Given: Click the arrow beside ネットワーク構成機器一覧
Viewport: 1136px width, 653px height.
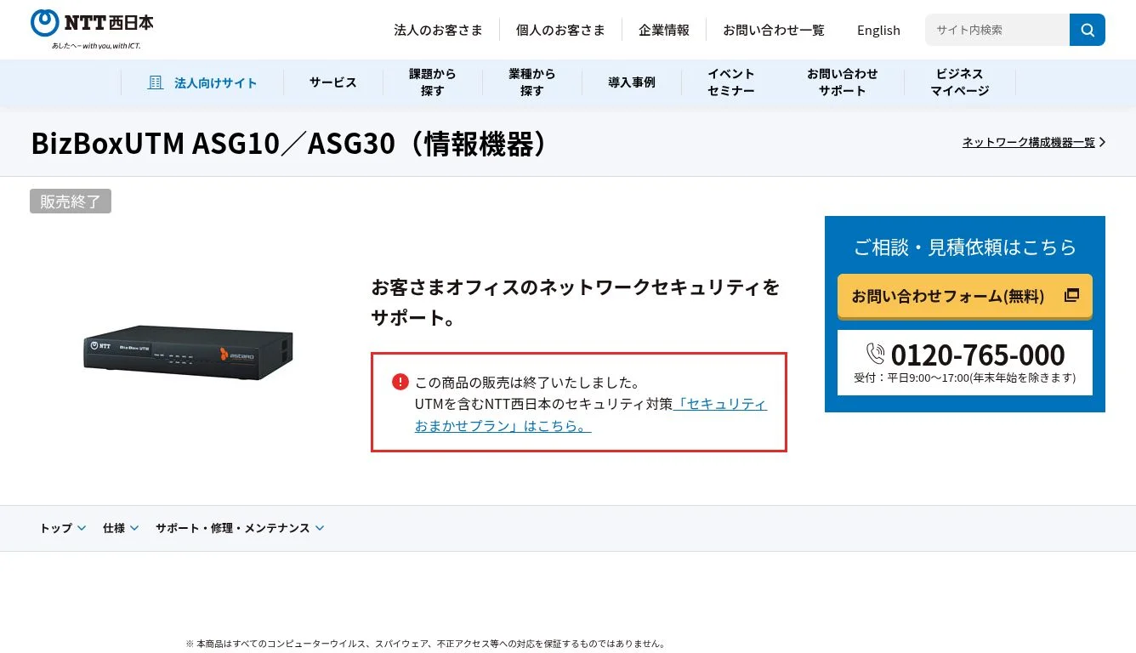Looking at the screenshot, I should 1102,142.
